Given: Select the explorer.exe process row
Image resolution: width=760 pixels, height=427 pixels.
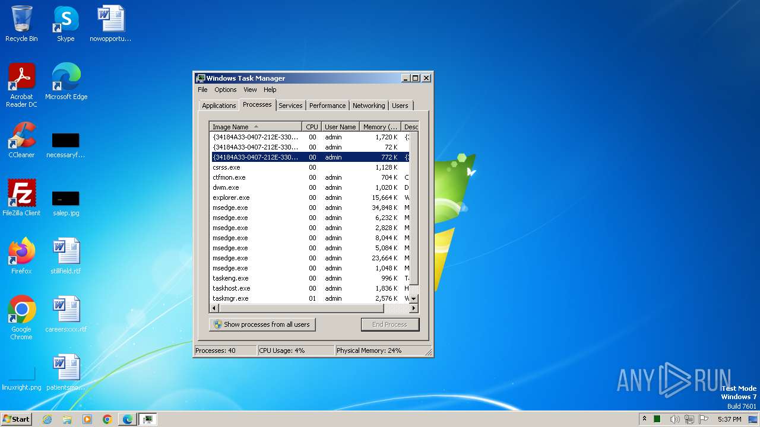Looking at the screenshot, I should [x=309, y=197].
